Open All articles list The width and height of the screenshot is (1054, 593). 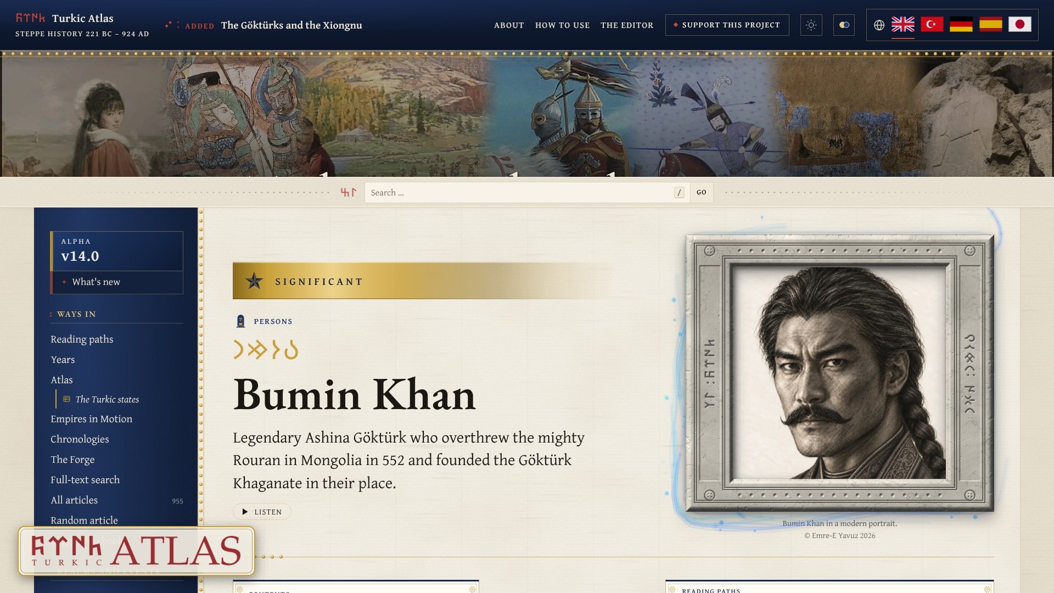click(74, 500)
